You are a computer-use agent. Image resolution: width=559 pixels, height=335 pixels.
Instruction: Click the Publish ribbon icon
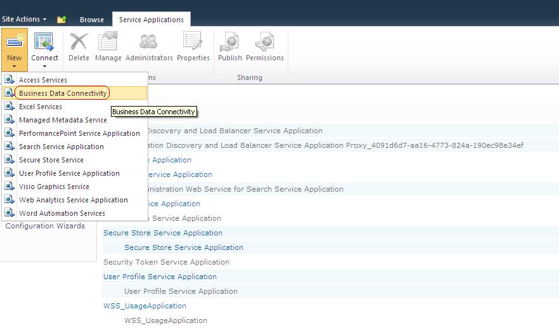(229, 42)
